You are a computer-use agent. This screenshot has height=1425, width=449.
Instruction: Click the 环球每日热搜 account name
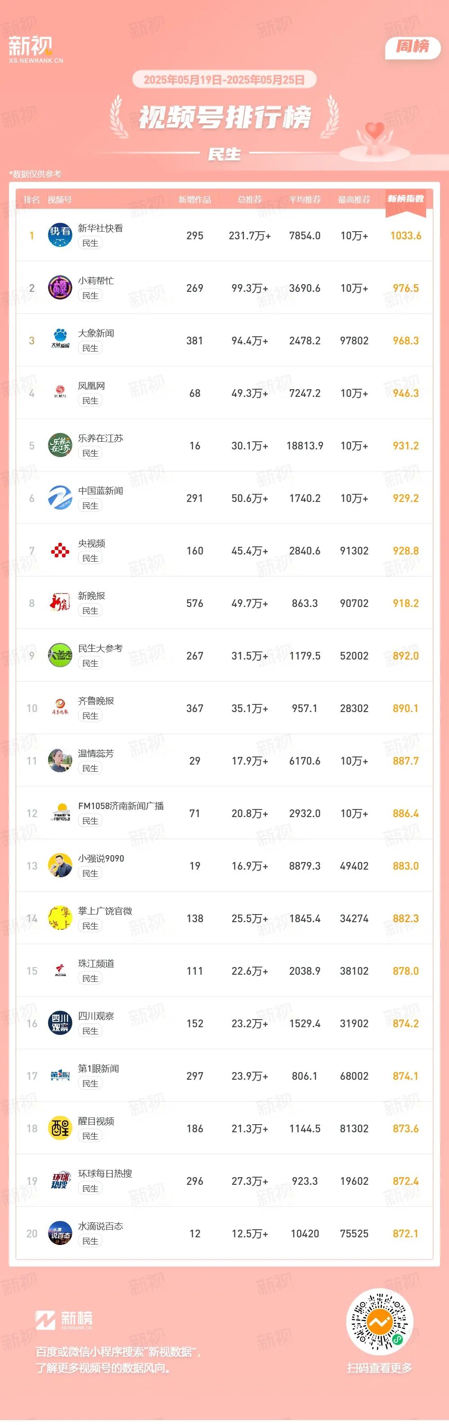tap(105, 1173)
